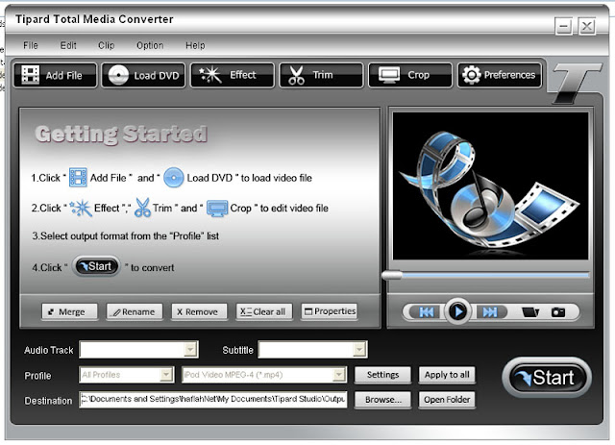Click the Crop monitor icon in Getting Started
615x445 pixels.
(217, 209)
